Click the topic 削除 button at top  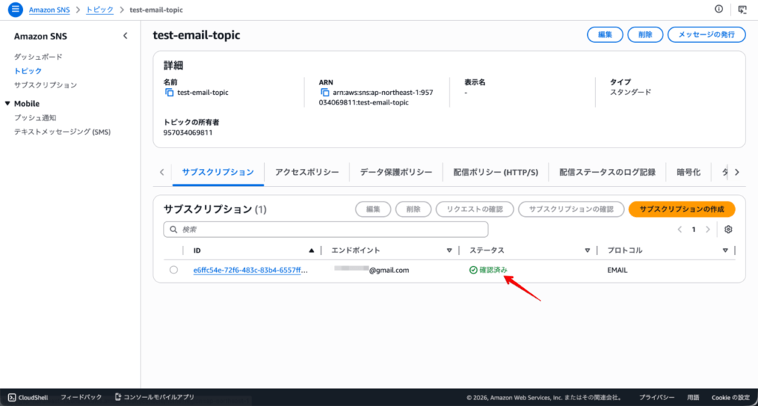click(x=645, y=35)
